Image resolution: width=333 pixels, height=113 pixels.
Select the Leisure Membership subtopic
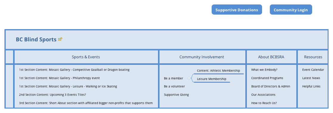coord(212,79)
